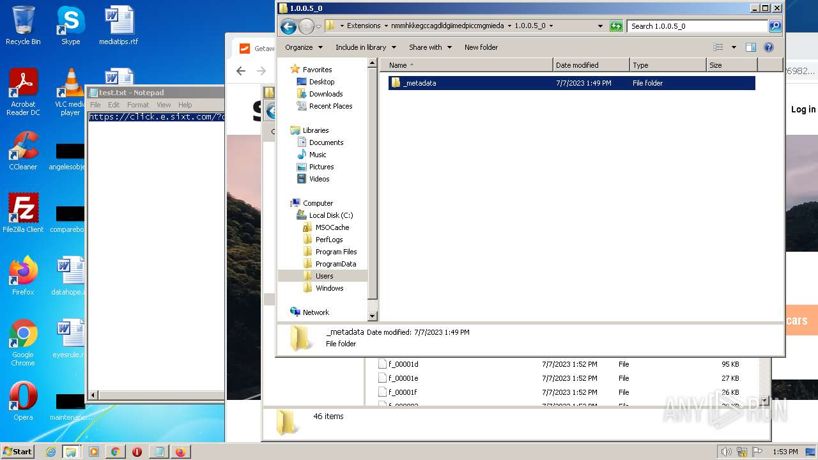
Task: Sort by Type column header
Action: (668, 65)
